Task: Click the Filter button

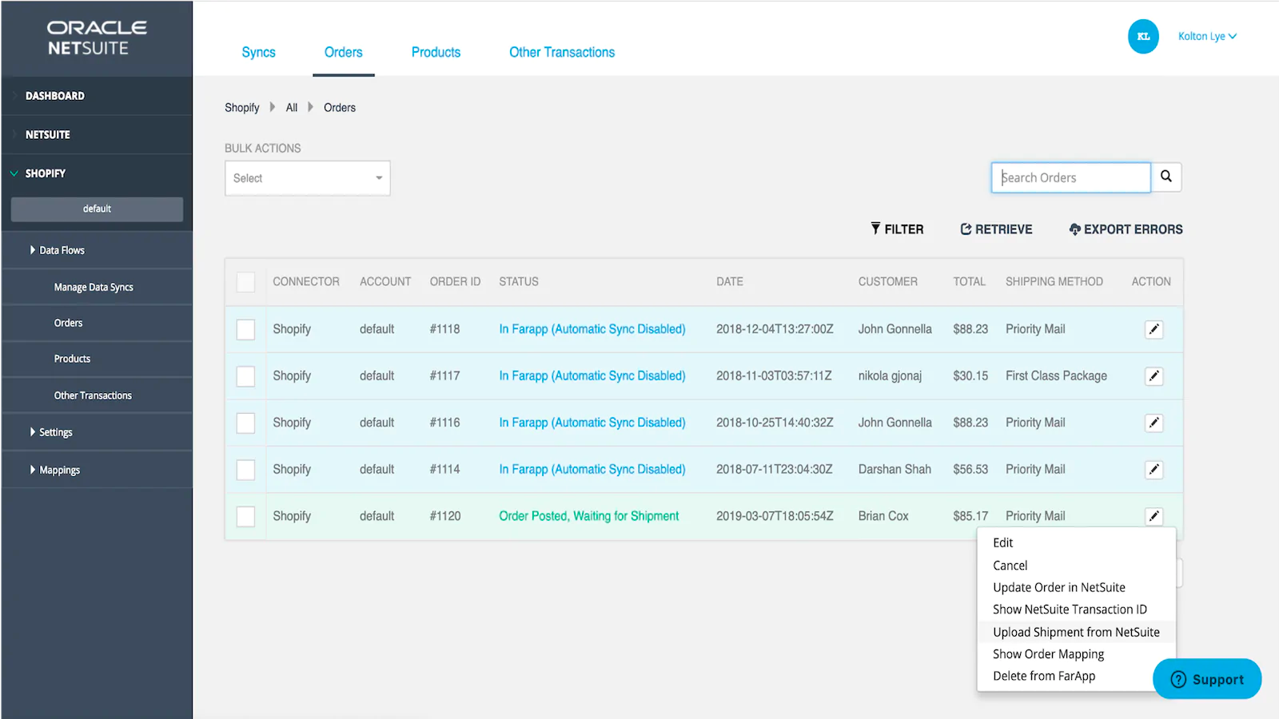Action: (897, 229)
